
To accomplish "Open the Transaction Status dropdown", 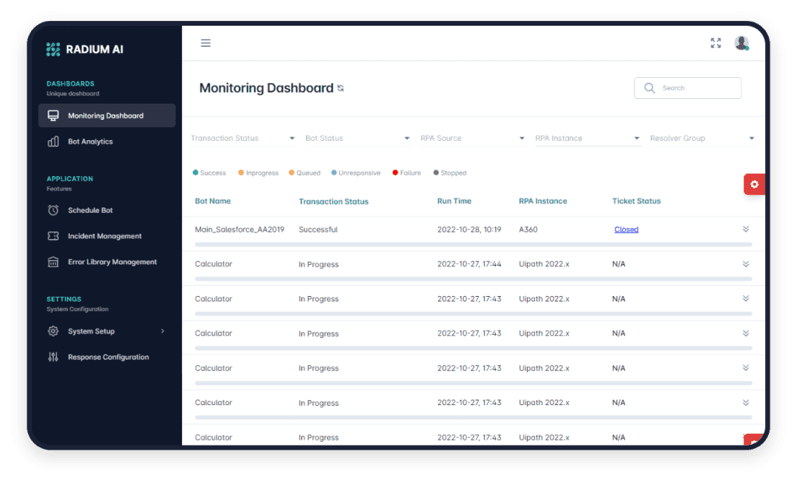I will (x=242, y=137).
